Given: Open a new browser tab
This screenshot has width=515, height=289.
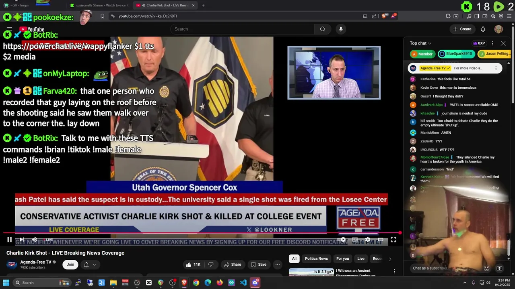Looking at the screenshot, I should [x=203, y=5].
